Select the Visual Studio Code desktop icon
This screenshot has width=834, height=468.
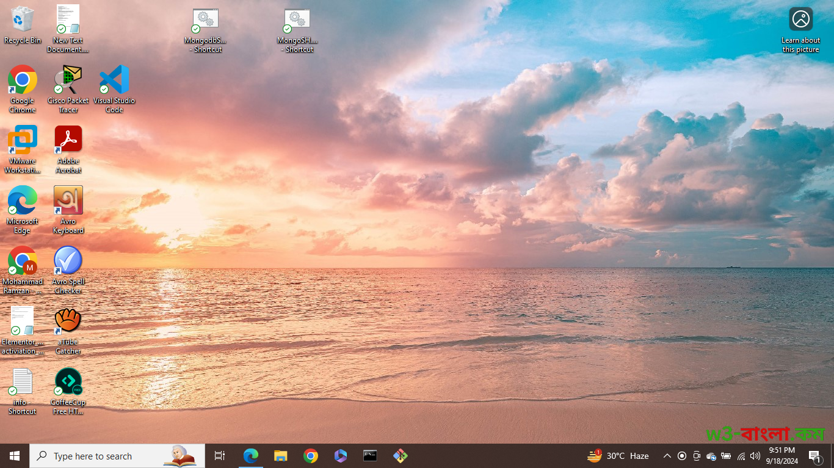[114, 89]
